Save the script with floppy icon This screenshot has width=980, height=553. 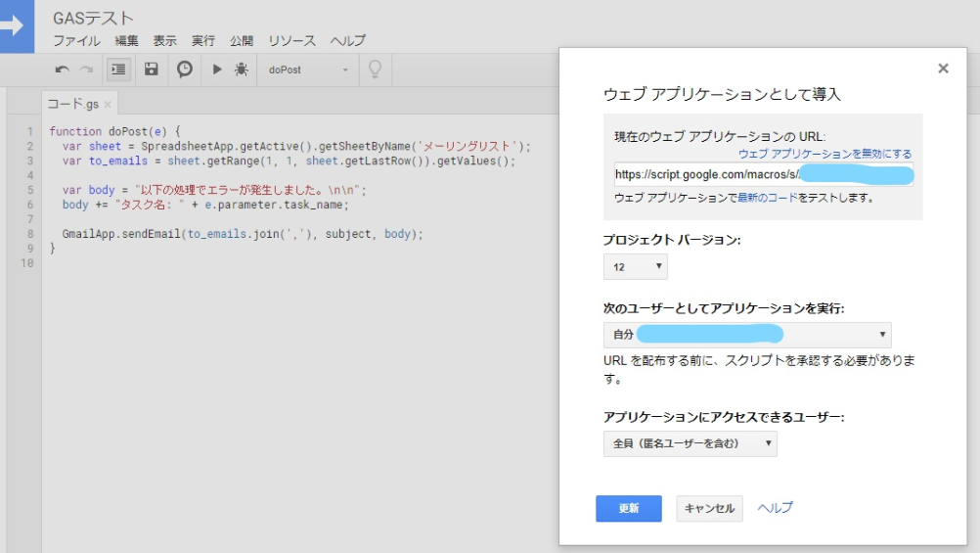point(152,69)
